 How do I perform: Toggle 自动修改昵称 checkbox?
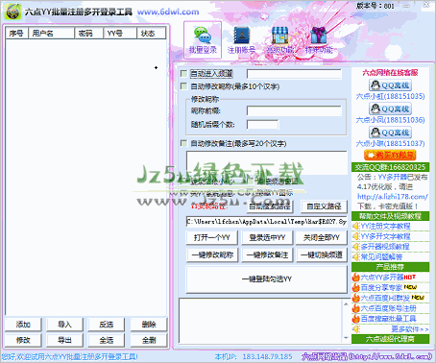183,86
